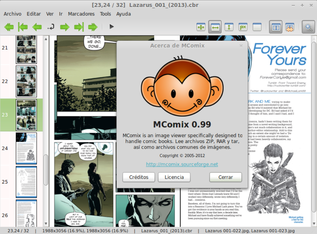
Task: Go to the previous archive with the double-left arrow
Action: point(9,27)
